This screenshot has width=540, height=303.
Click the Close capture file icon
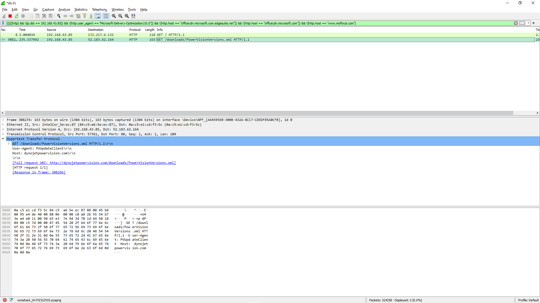click(44, 16)
